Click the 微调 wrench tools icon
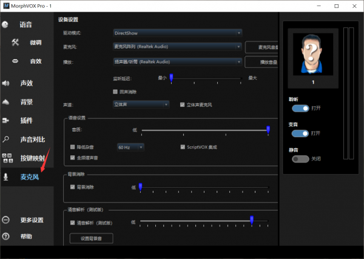The height and width of the screenshot is (259, 364). click(x=15, y=42)
